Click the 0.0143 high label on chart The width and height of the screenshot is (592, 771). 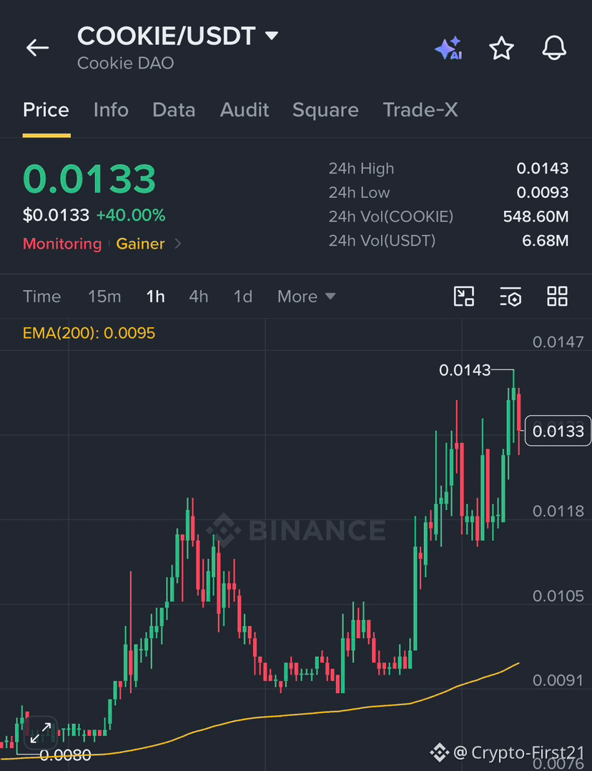click(465, 369)
